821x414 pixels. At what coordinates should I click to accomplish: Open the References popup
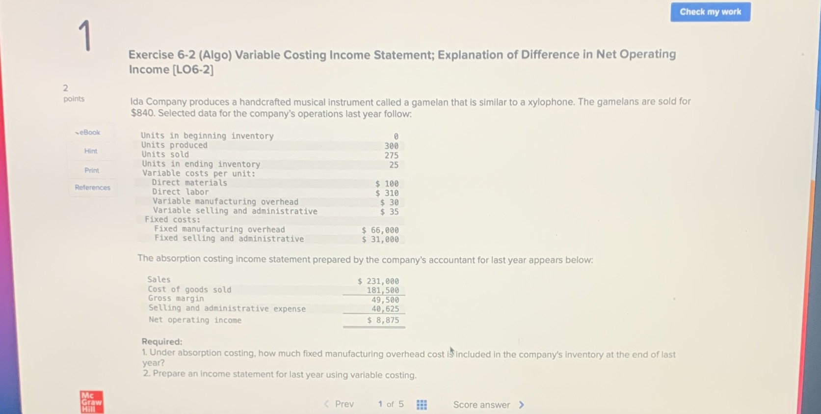(x=92, y=187)
